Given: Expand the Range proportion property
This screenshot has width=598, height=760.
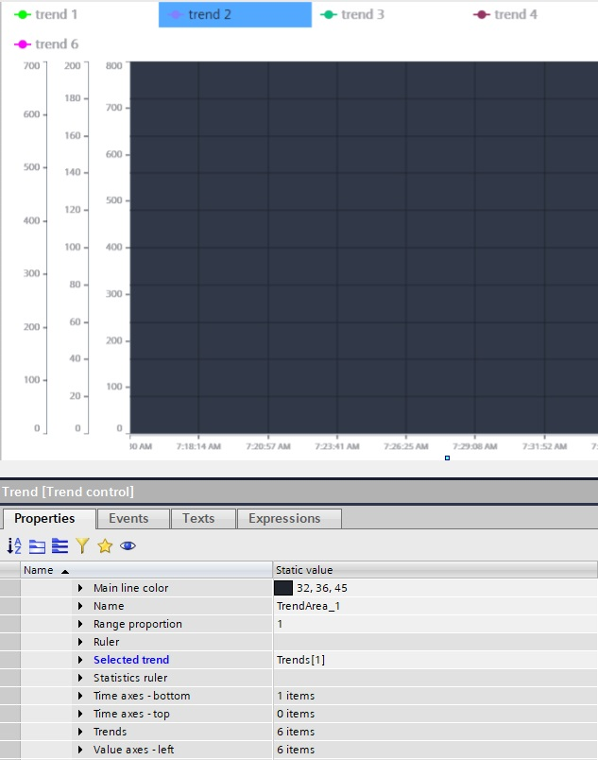Looking at the screenshot, I should (x=80, y=624).
